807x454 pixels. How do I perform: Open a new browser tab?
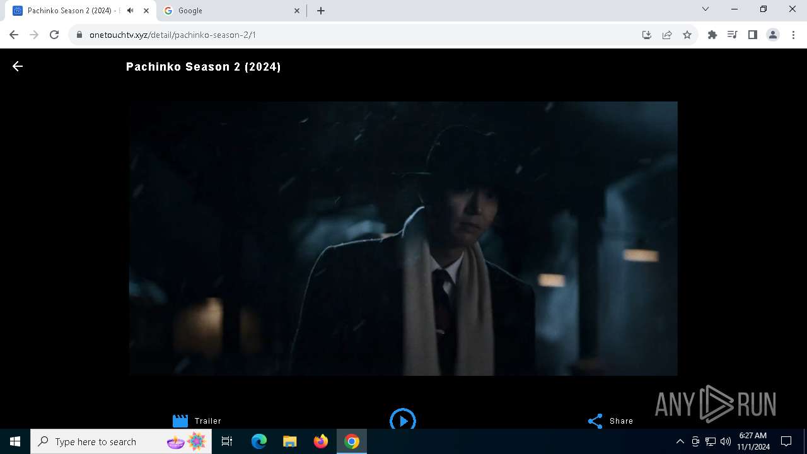point(321,11)
